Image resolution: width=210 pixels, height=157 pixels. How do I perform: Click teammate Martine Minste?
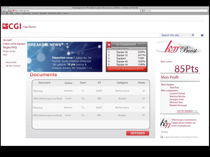[x=177, y=96]
